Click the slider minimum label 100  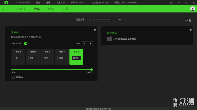(14, 72)
